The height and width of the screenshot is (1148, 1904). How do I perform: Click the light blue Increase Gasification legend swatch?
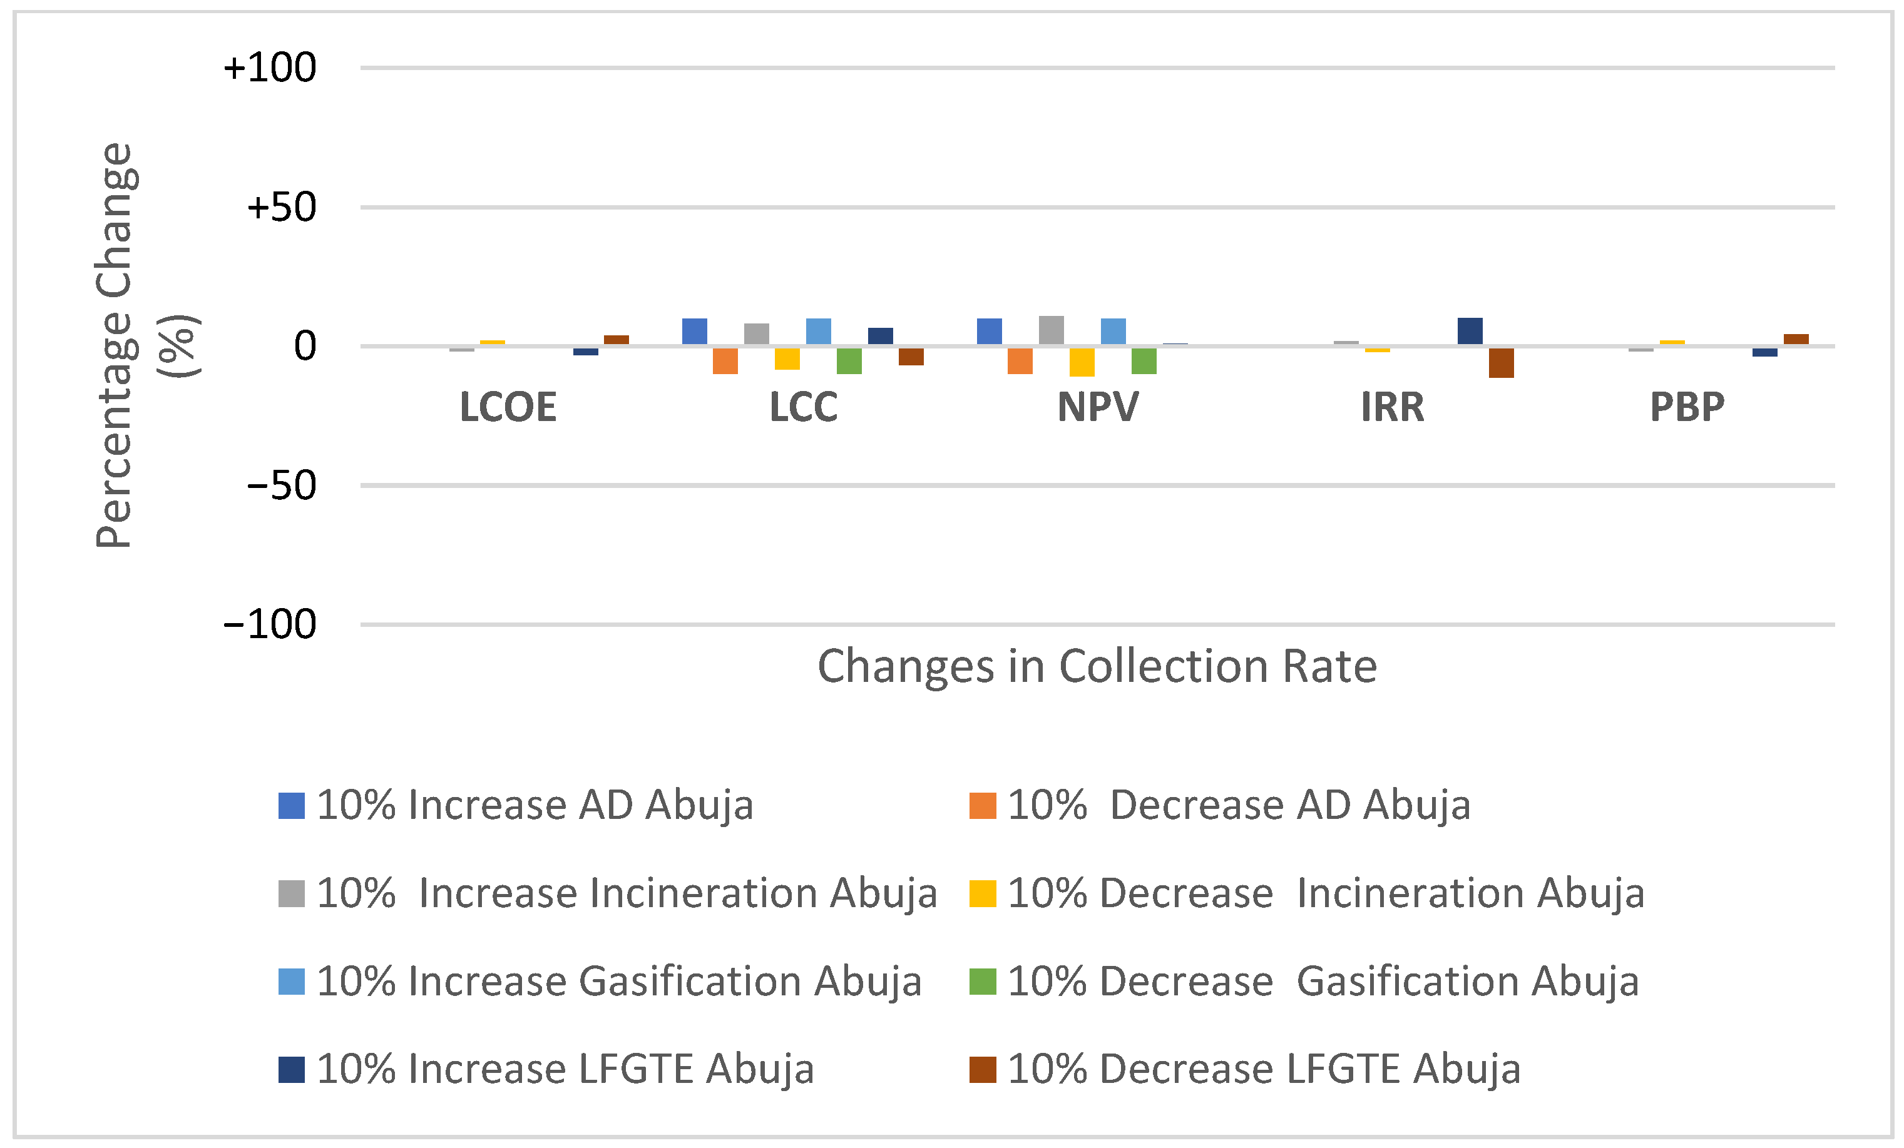tap(291, 982)
